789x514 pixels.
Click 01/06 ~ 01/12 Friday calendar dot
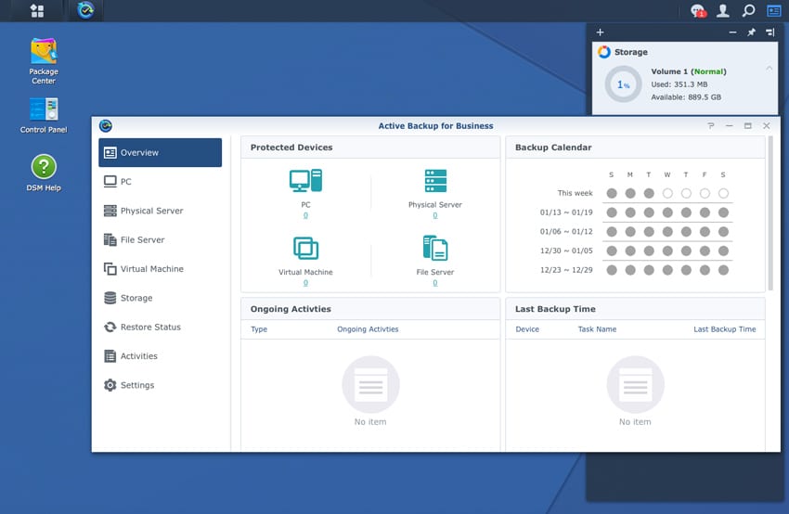tap(705, 232)
